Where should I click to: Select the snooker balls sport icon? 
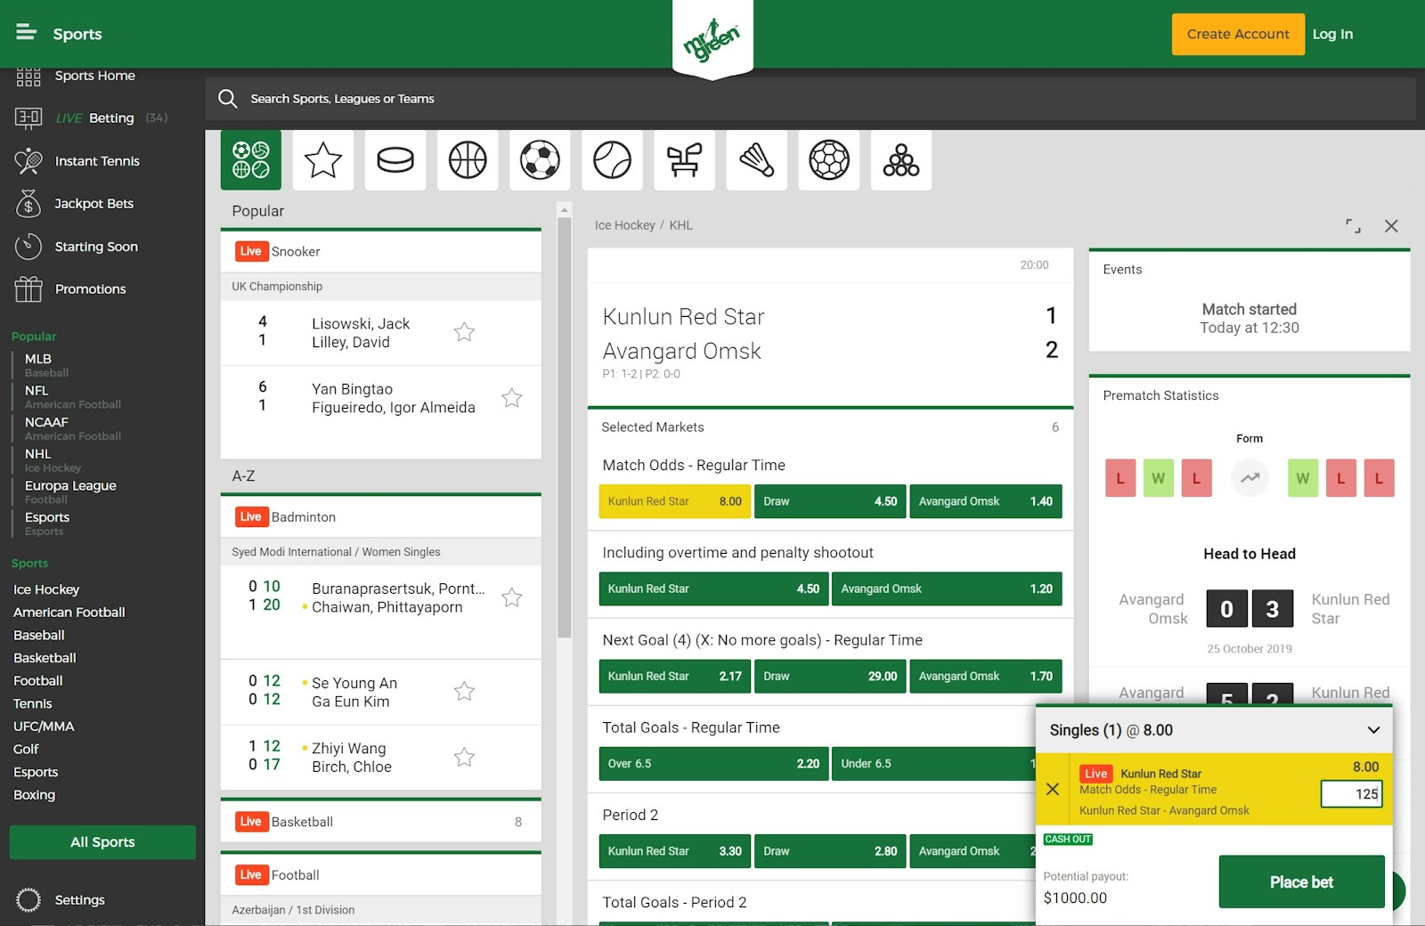[900, 160]
